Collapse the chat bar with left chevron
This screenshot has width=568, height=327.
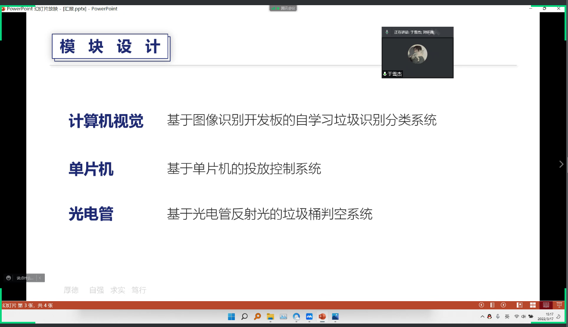point(41,278)
